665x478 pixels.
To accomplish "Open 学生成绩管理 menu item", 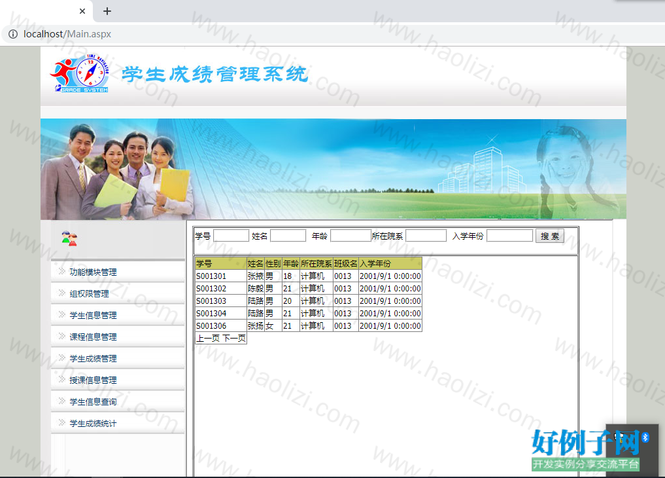I will [x=93, y=359].
